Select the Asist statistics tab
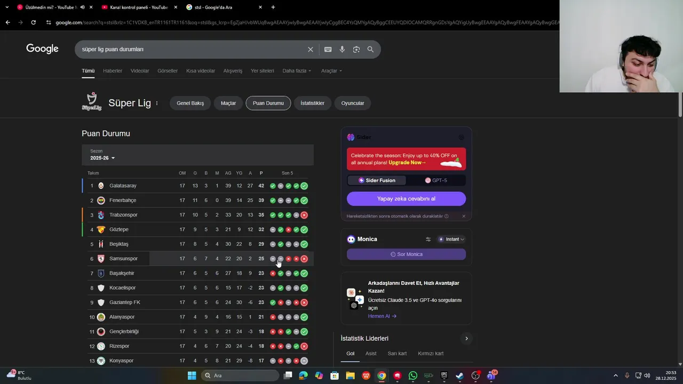 [x=371, y=354]
